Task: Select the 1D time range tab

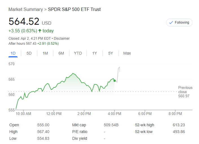Action: pyautogui.click(x=13, y=53)
